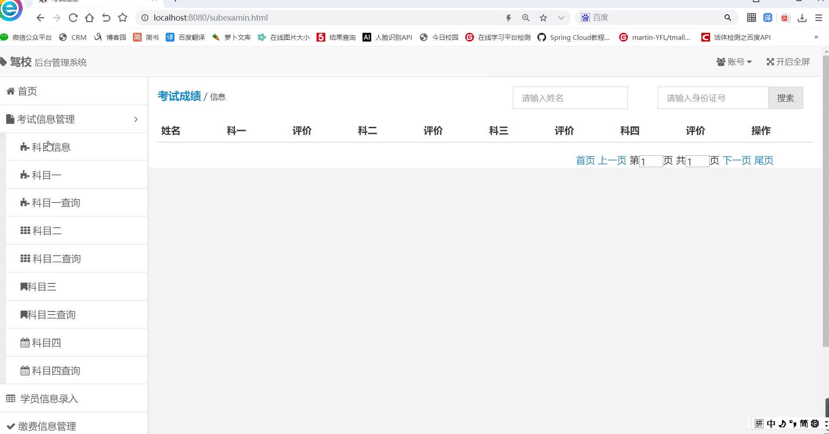Open 科目一查询 in the sidebar
This screenshot has width=829, height=434.
click(x=56, y=203)
